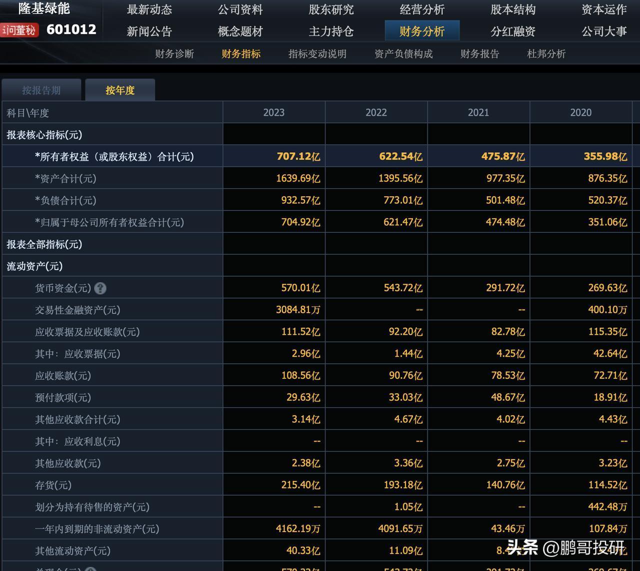The height and width of the screenshot is (571, 640).
Task: Click the 负债合计(元) row label
Action: pyautogui.click(x=65, y=201)
